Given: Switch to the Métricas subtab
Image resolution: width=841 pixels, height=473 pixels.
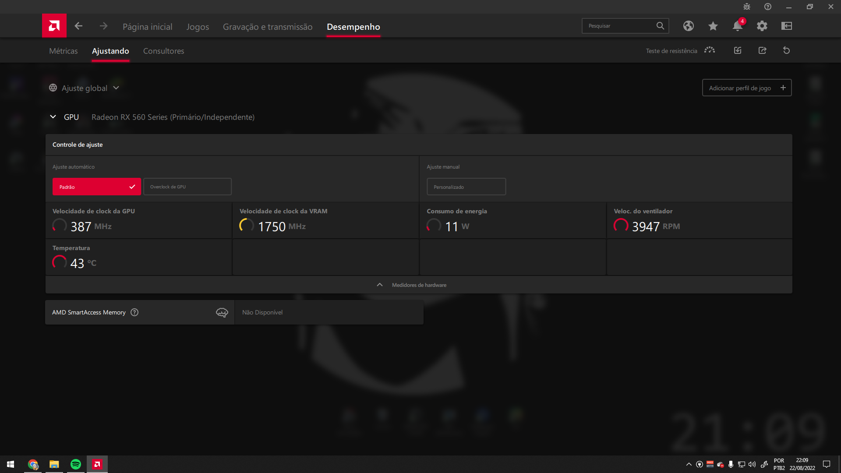Looking at the screenshot, I should pos(64,51).
